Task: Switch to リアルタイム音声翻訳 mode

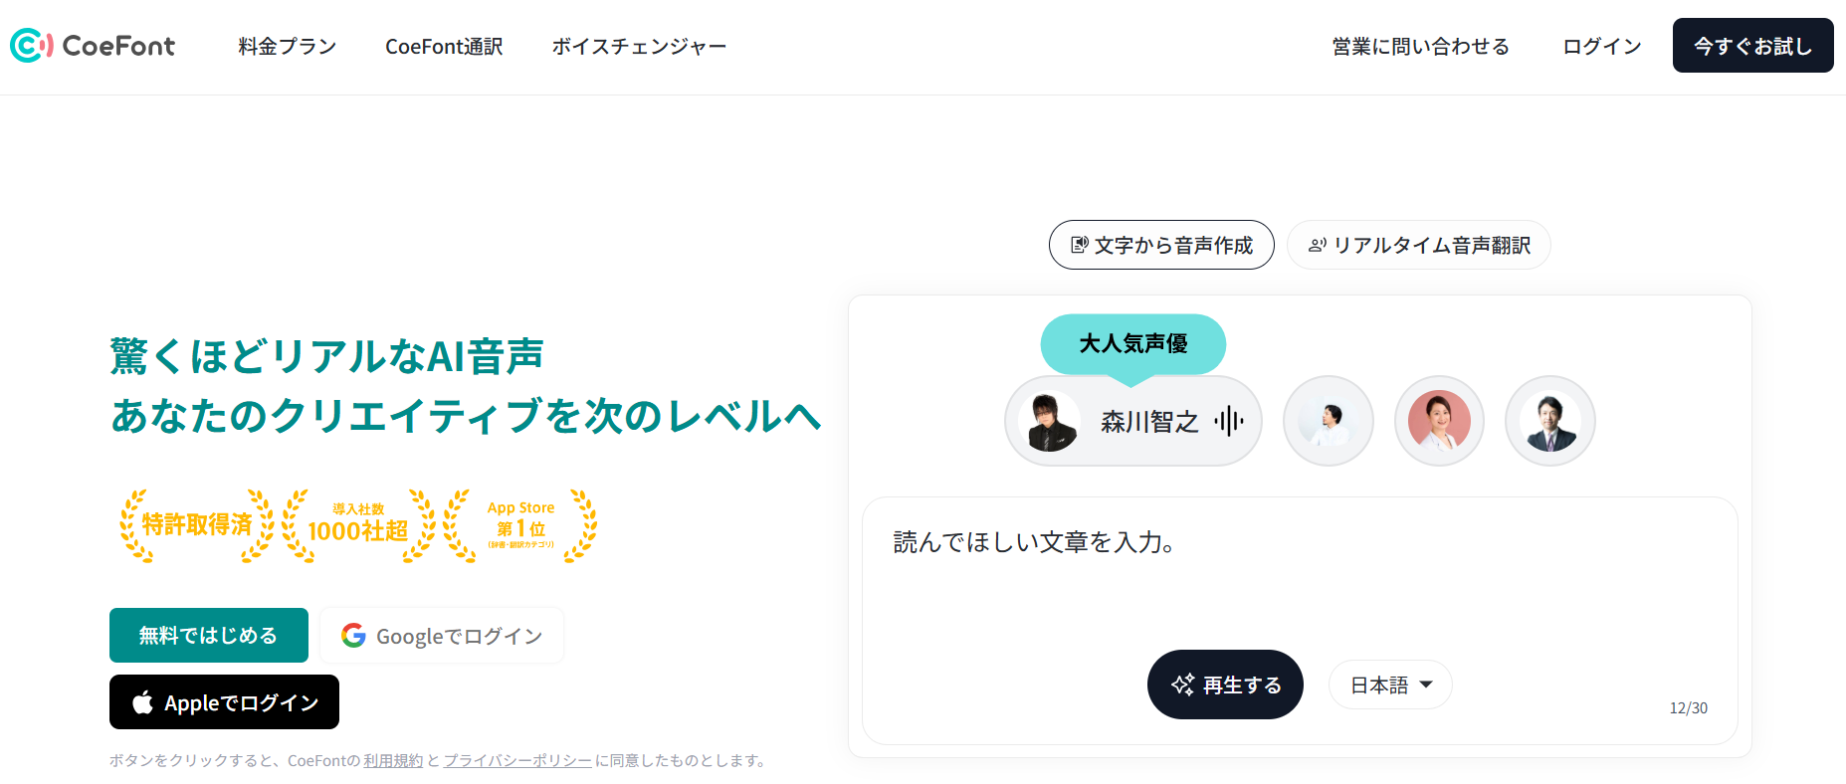Action: click(1418, 245)
